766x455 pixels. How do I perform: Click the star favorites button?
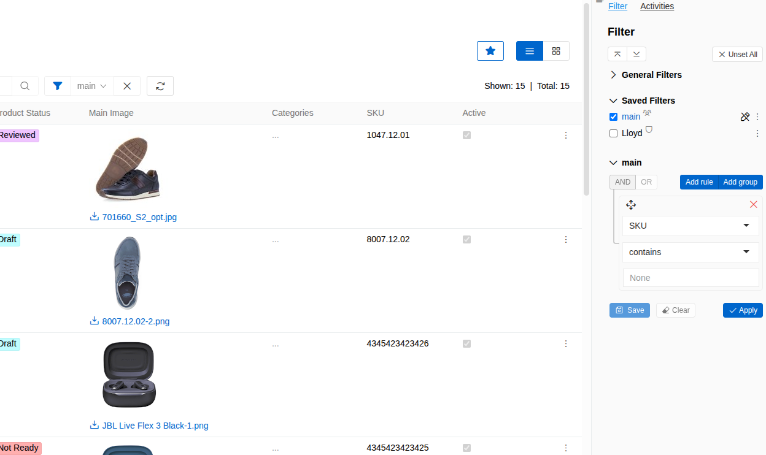click(490, 51)
